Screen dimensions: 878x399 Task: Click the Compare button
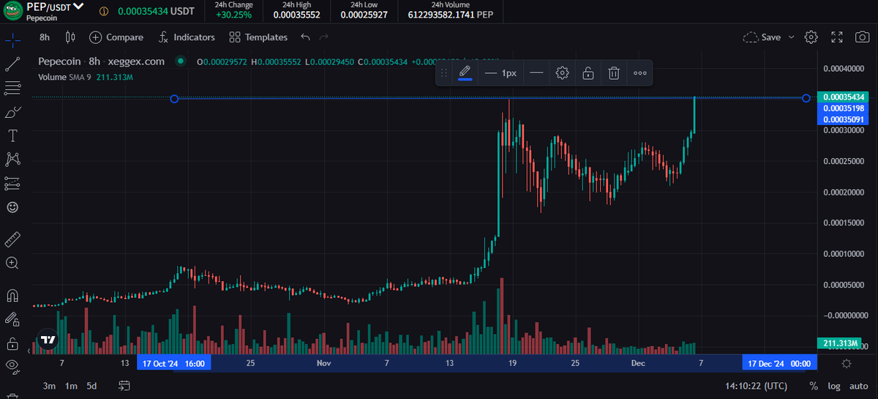click(116, 37)
